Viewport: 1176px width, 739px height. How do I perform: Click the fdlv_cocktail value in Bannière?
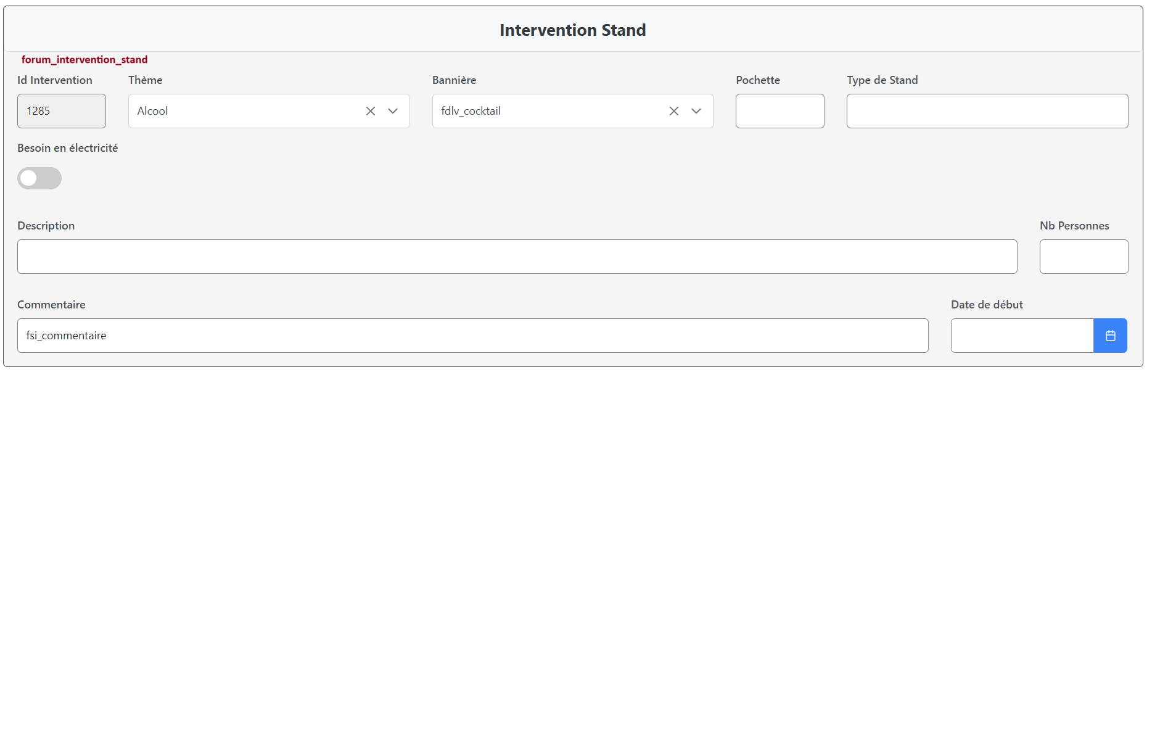pos(471,111)
